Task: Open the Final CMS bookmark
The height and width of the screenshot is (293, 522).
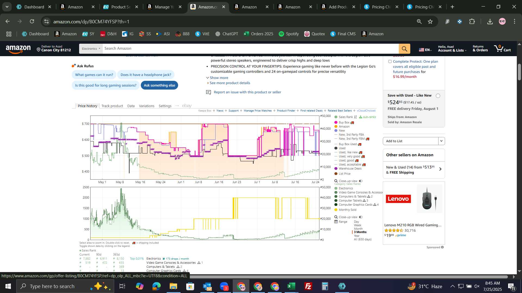Action: (x=343, y=34)
